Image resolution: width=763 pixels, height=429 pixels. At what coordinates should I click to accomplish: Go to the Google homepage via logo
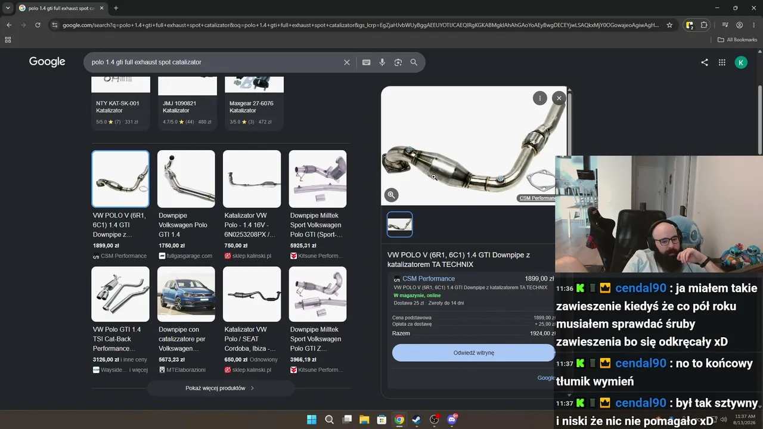[x=47, y=62]
